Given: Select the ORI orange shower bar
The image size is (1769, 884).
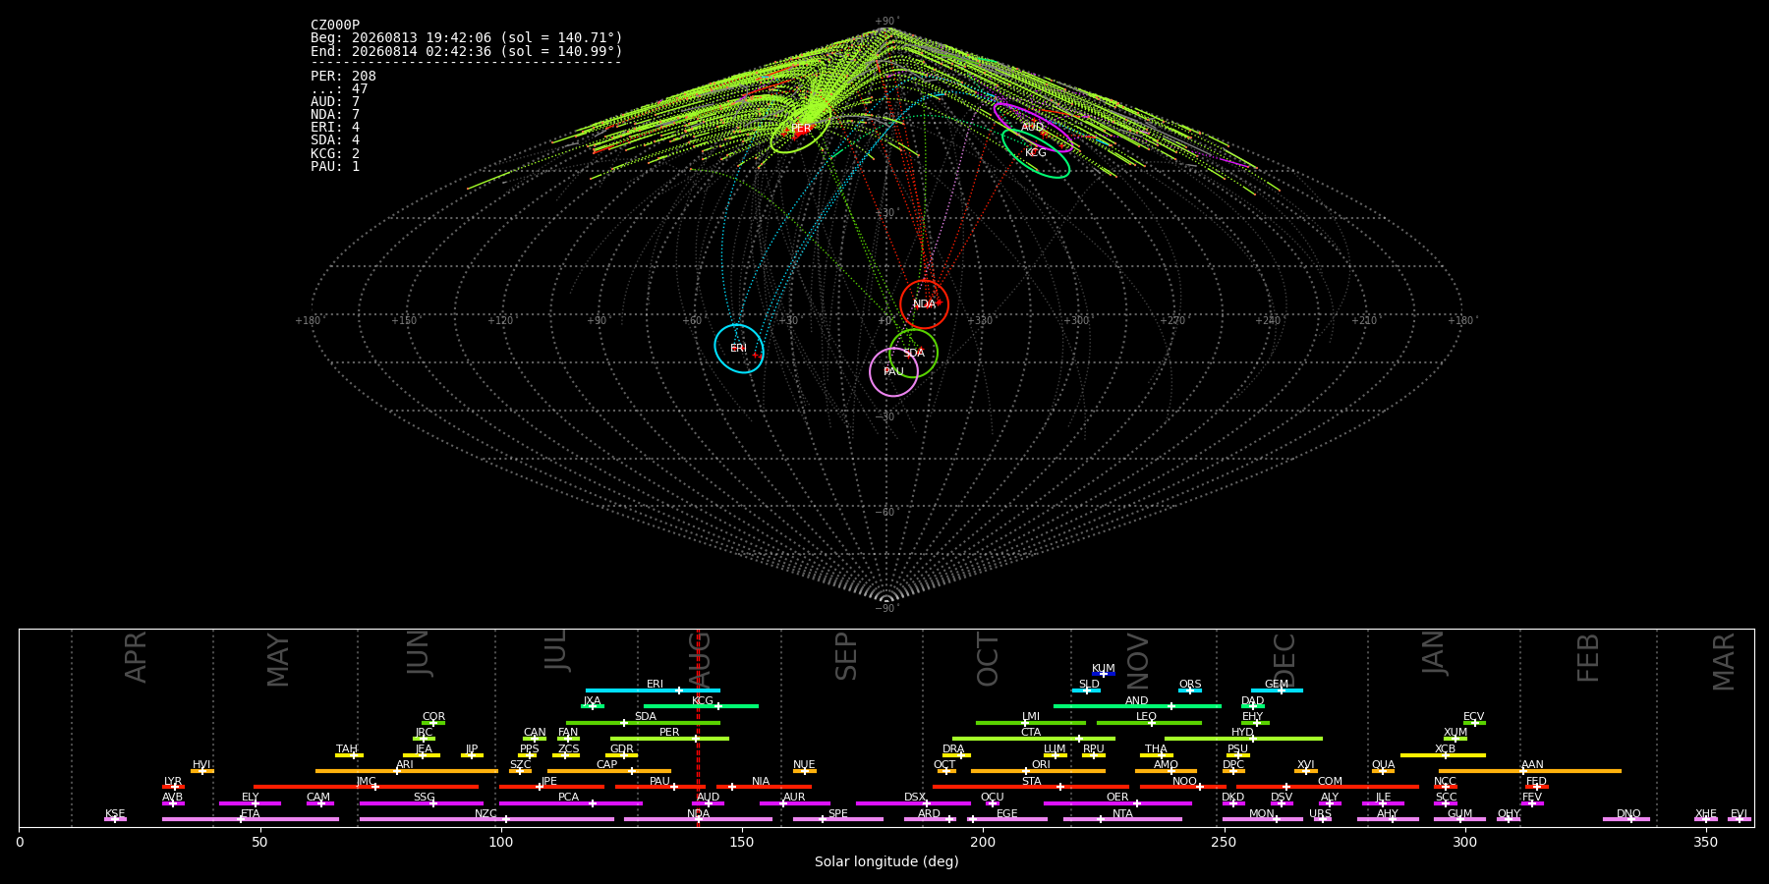Looking at the screenshot, I should [x=1038, y=771].
